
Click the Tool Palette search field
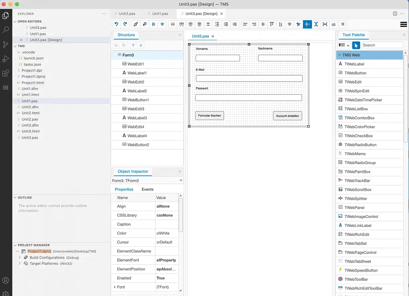click(x=382, y=45)
